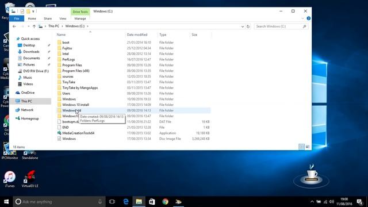The image size is (368, 207).
Task: Open the Store from the taskbar
Action: (152, 202)
